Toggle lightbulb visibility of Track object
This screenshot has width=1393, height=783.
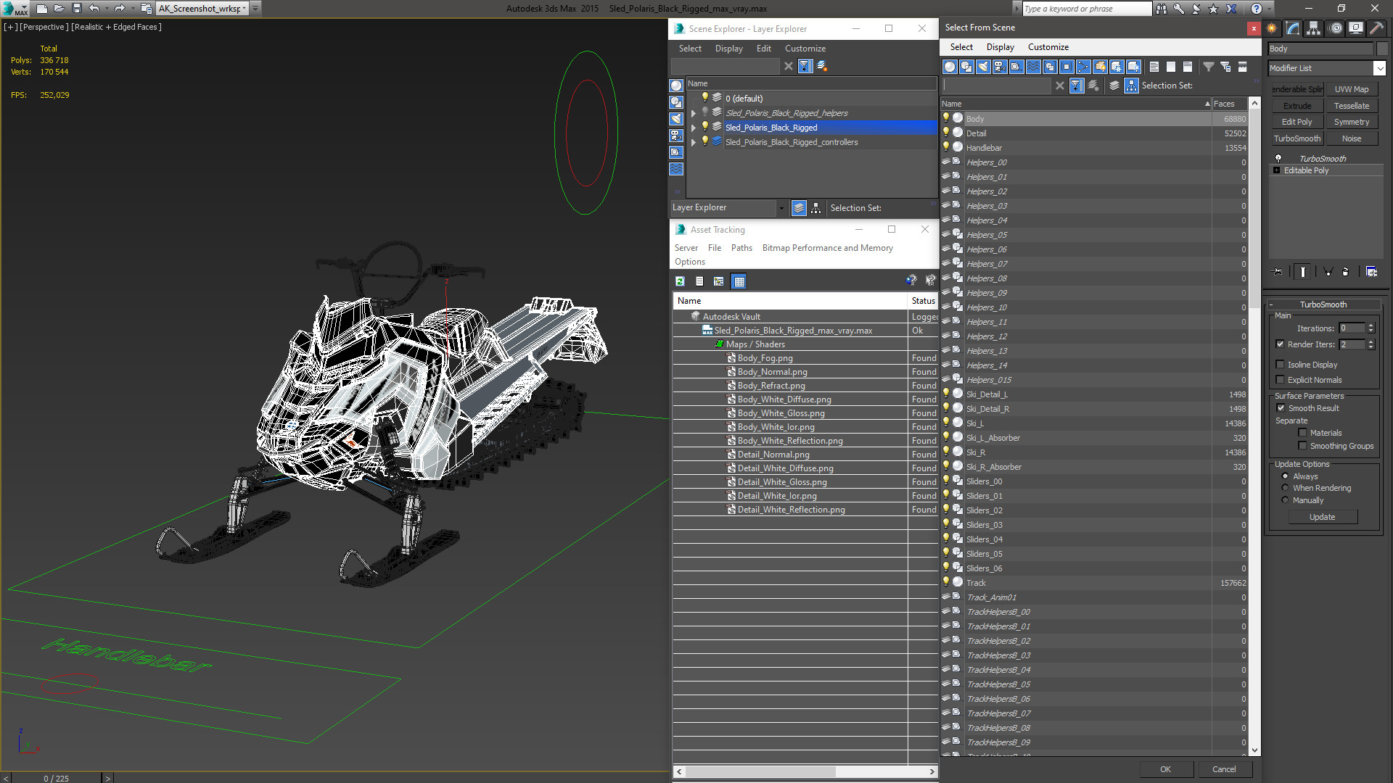946,581
